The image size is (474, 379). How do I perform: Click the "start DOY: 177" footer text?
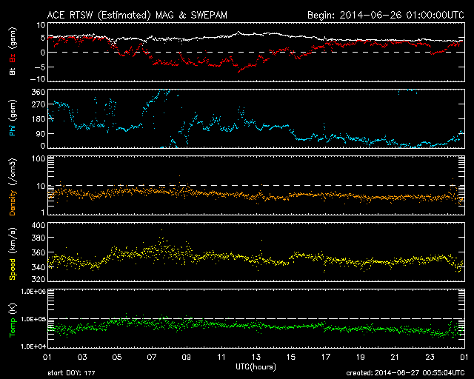click(x=71, y=373)
